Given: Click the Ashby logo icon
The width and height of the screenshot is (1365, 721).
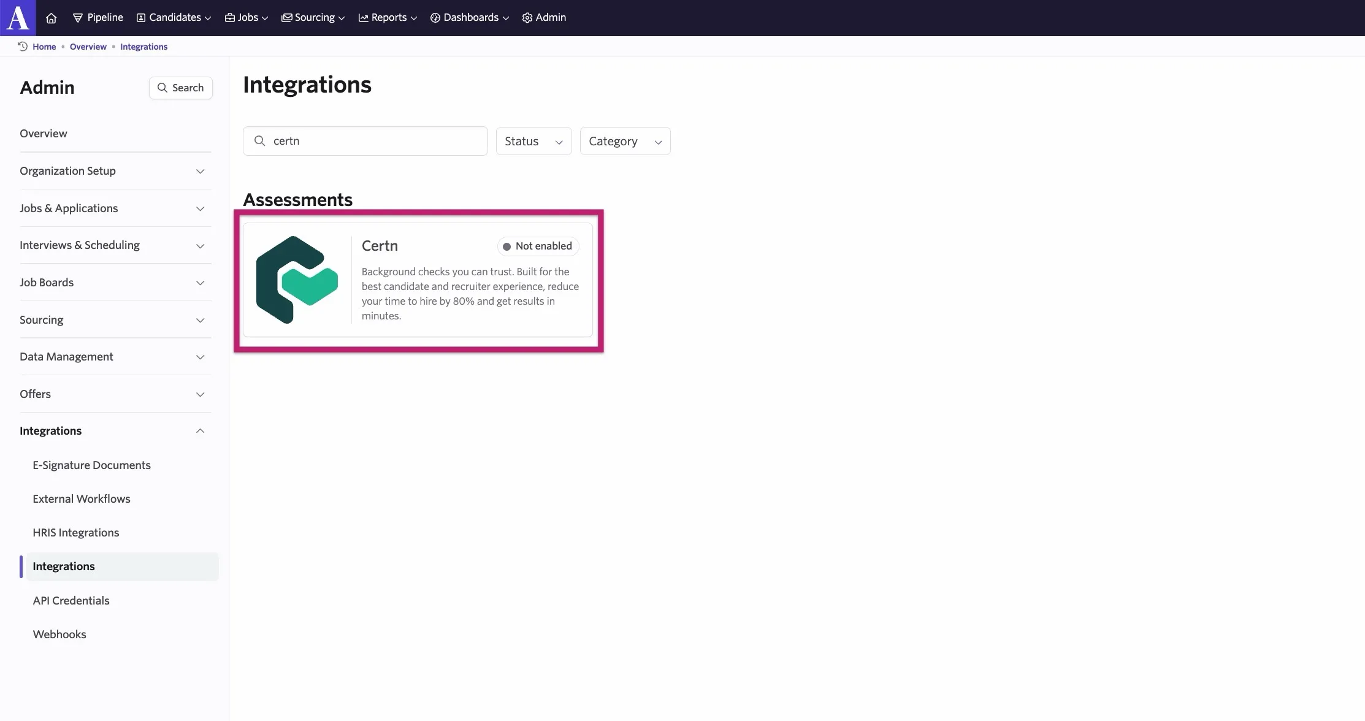Looking at the screenshot, I should click(18, 18).
